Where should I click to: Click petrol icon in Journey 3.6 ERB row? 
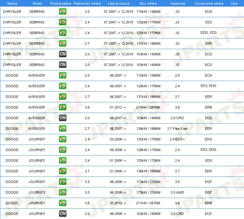point(62,203)
